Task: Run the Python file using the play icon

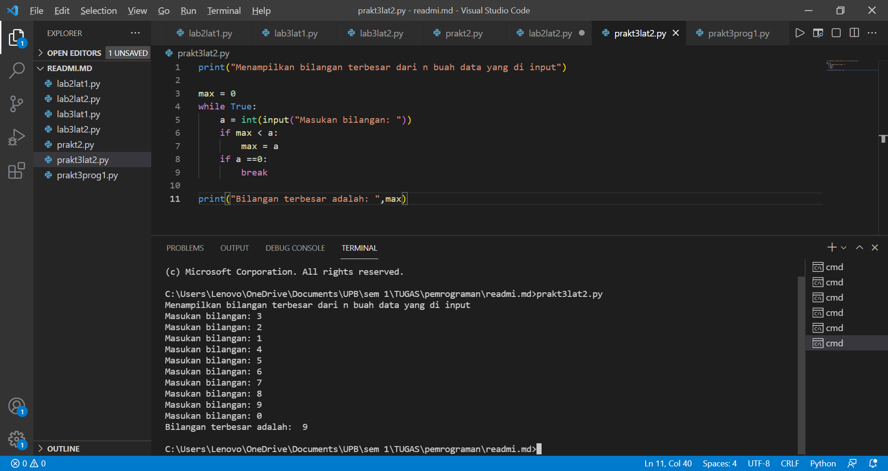Action: [x=800, y=33]
